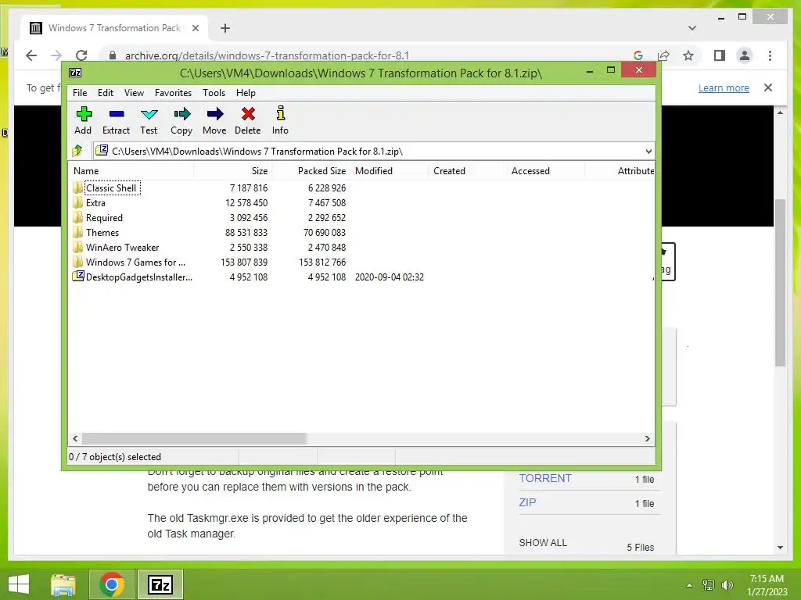The height and width of the screenshot is (600, 801).
Task: Click SHOW ALL files link
Action: click(543, 543)
